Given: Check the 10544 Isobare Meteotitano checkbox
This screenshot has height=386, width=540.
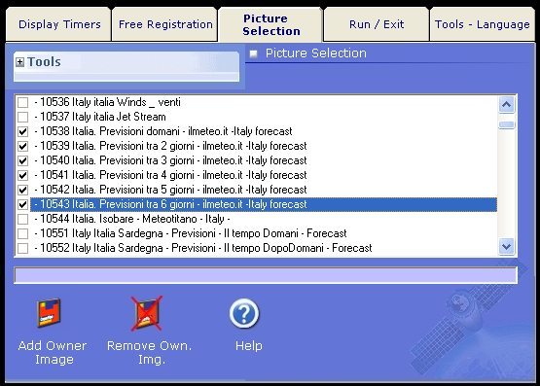Looking at the screenshot, I should tap(22, 219).
